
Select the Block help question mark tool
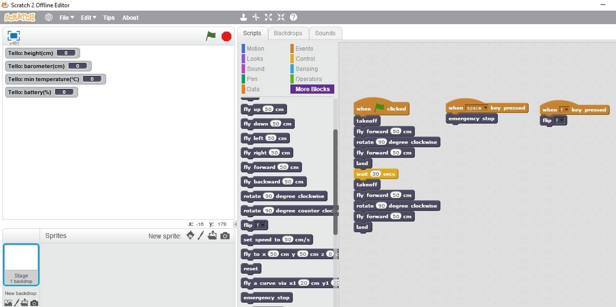click(293, 17)
